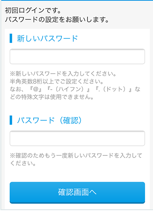The image size is (153, 211).
Task: Click the 特殊文字は使用できません。 hint line
Action: (x=57, y=97)
